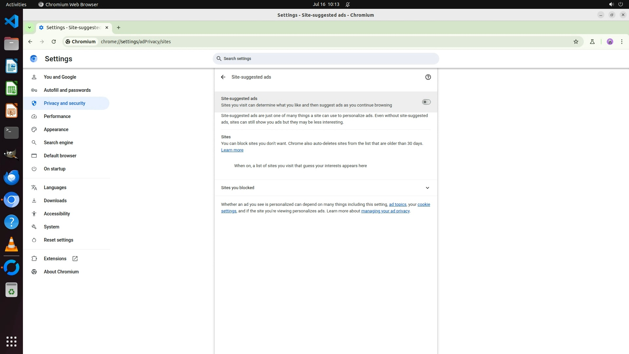This screenshot has width=629, height=354.
Task: Open the tab search dropdown arrow
Action: (29, 28)
